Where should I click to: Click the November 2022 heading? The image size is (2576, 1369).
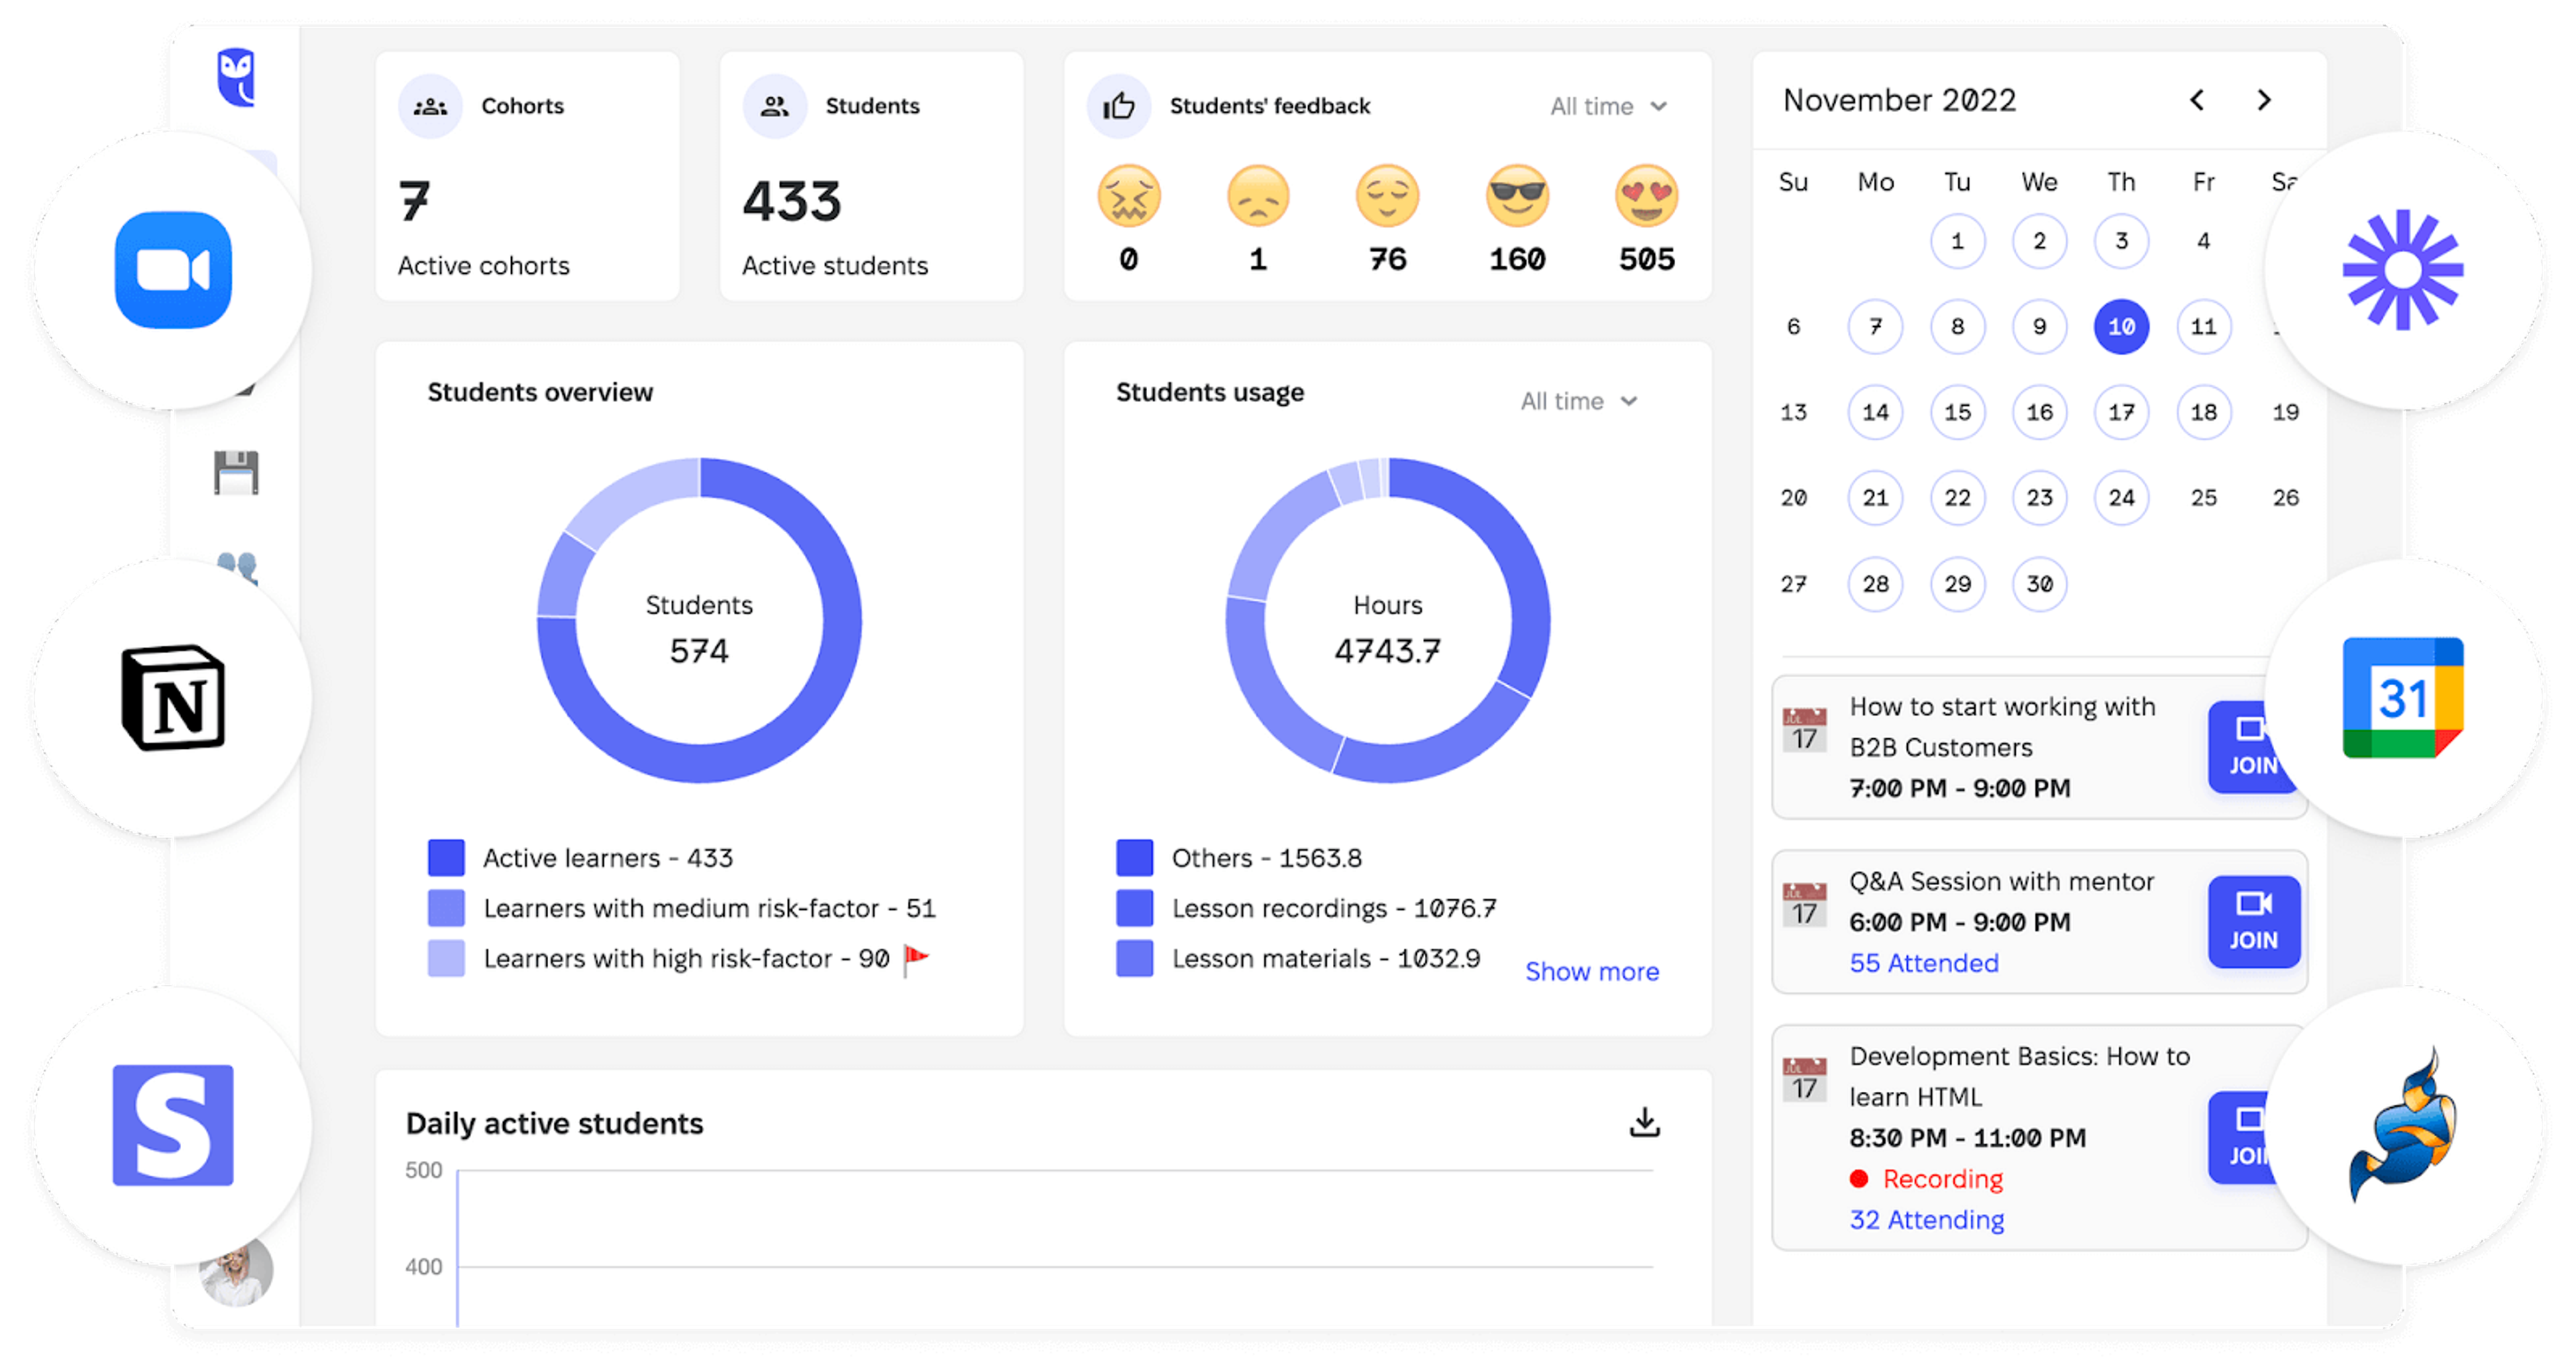1899,100
